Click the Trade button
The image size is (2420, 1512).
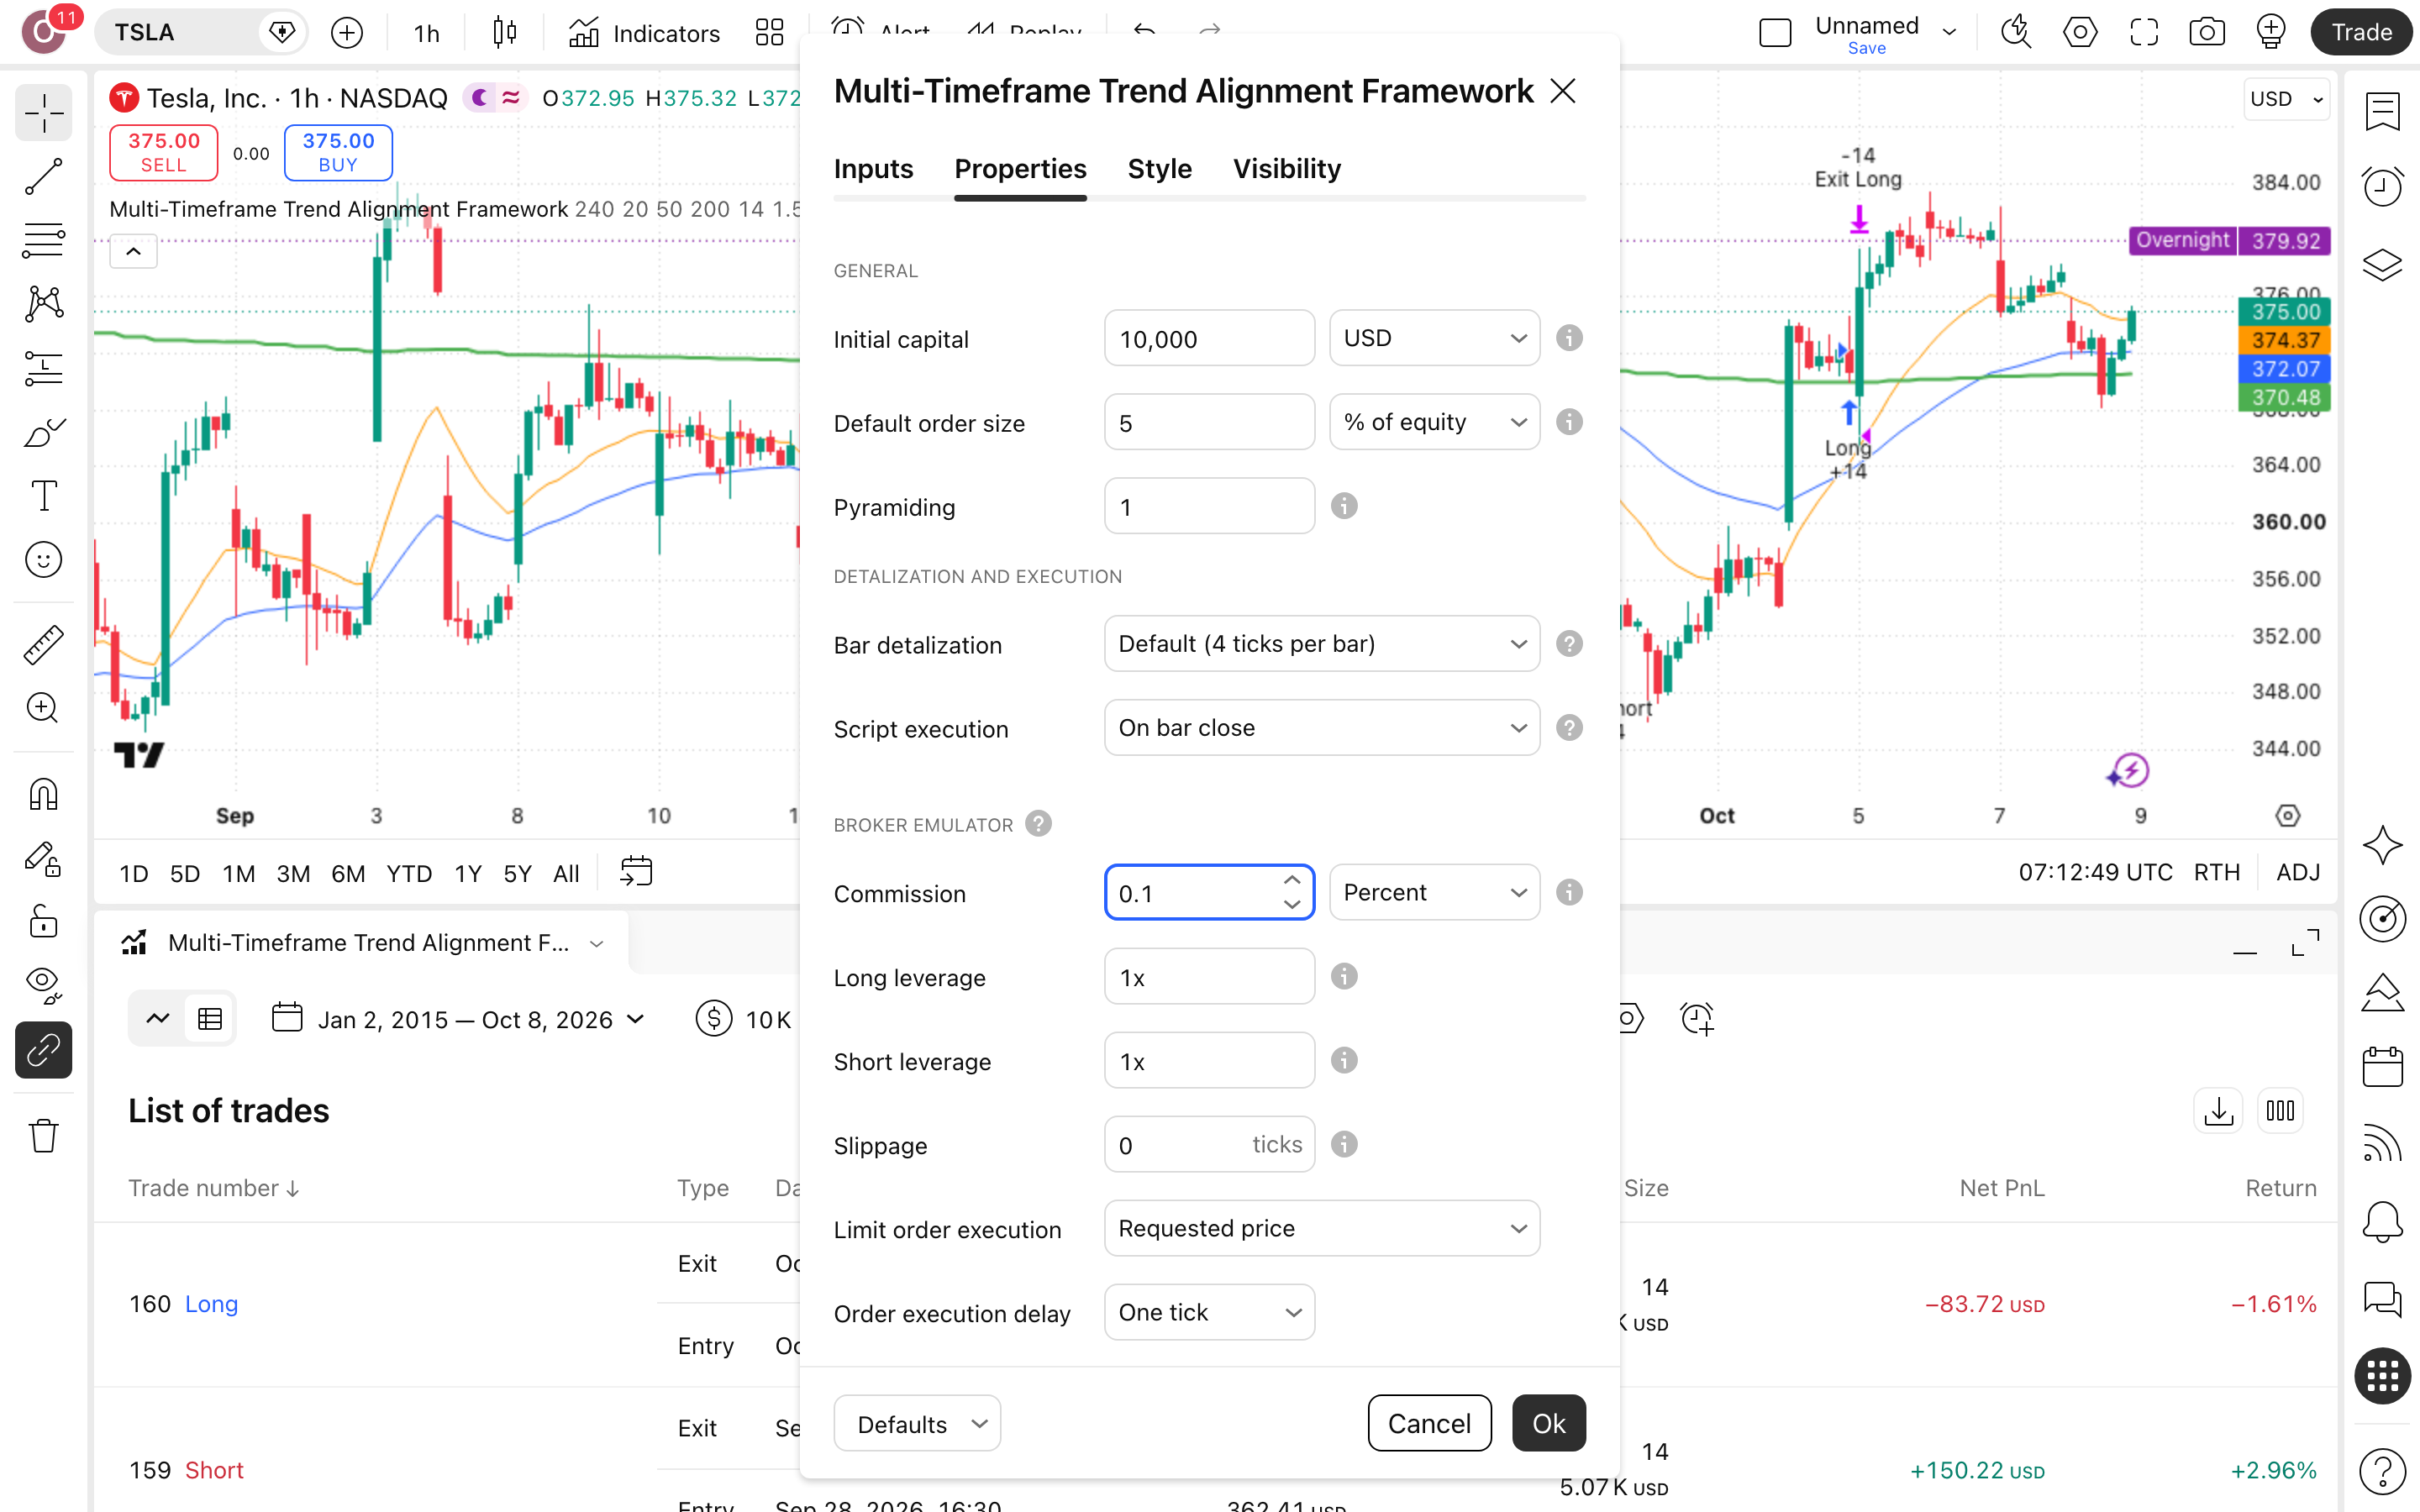pyautogui.click(x=2361, y=32)
